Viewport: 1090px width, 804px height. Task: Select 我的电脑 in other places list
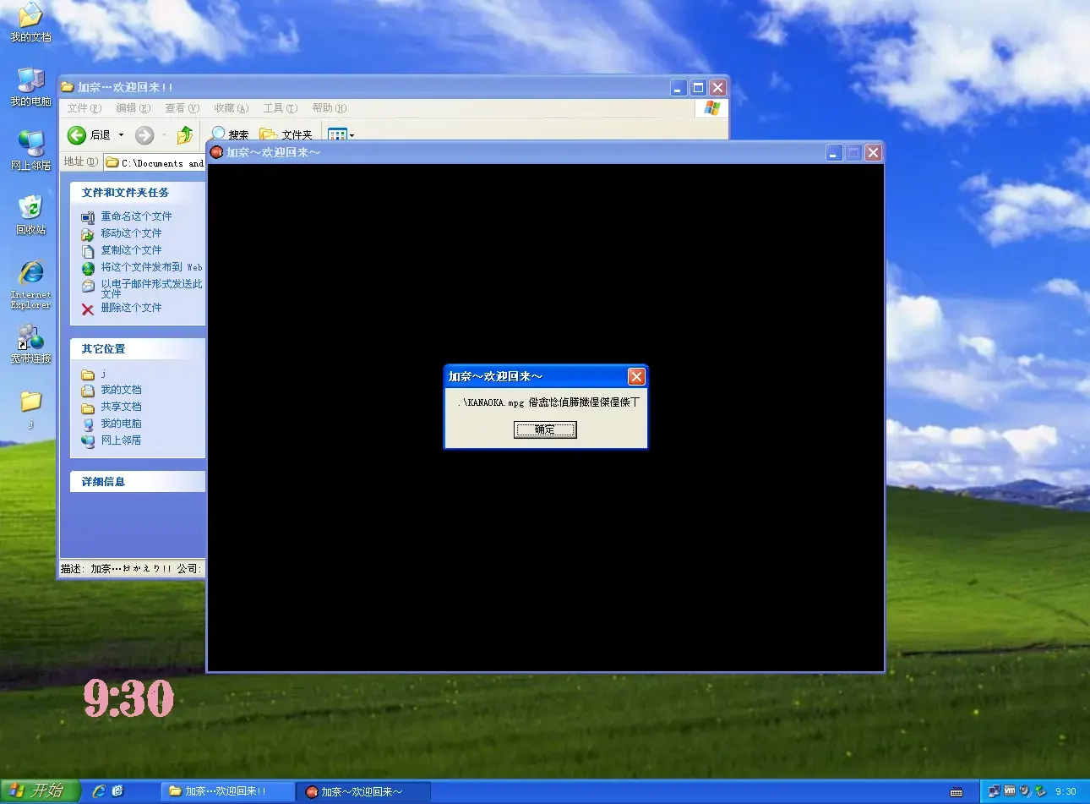[121, 424]
